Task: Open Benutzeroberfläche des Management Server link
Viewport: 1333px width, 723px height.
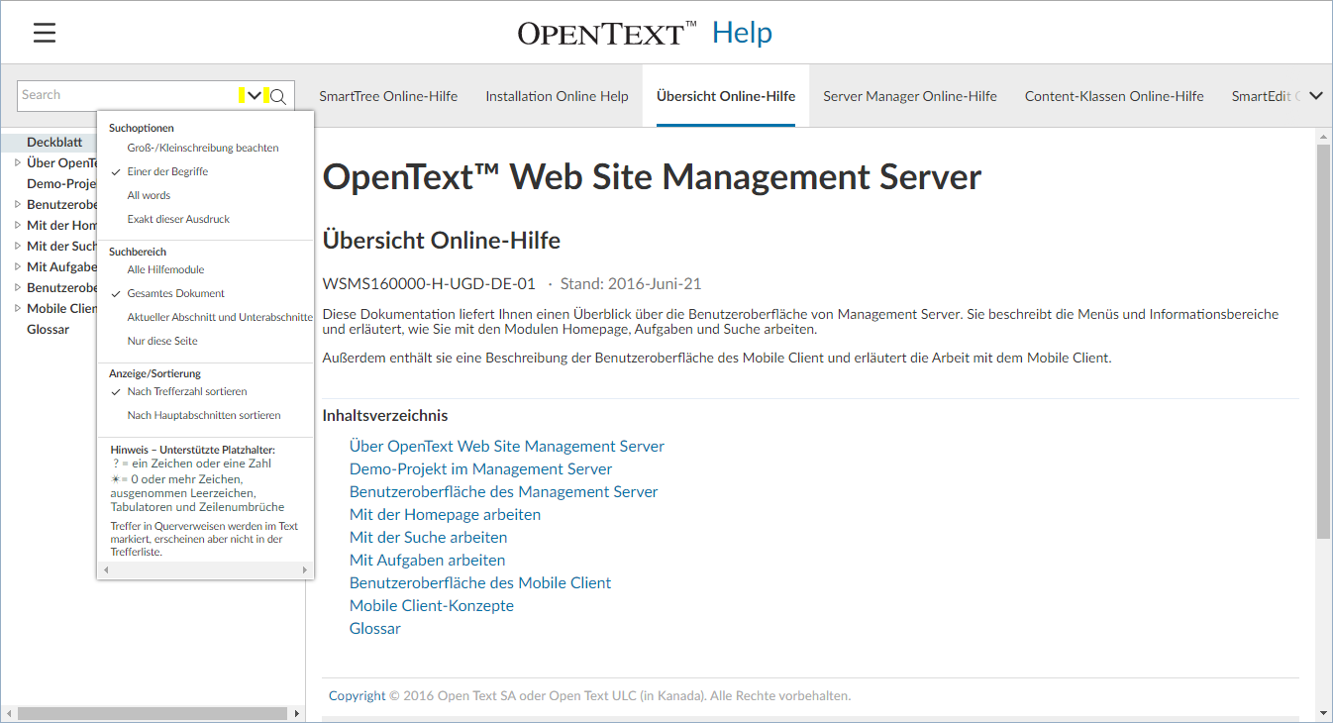Action: point(503,491)
